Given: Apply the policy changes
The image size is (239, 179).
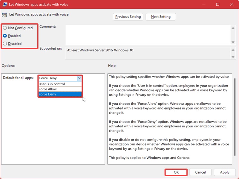Looking at the screenshot, I should (225, 172).
